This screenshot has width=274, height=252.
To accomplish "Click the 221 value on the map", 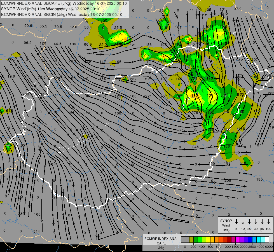I will tap(149, 96).
